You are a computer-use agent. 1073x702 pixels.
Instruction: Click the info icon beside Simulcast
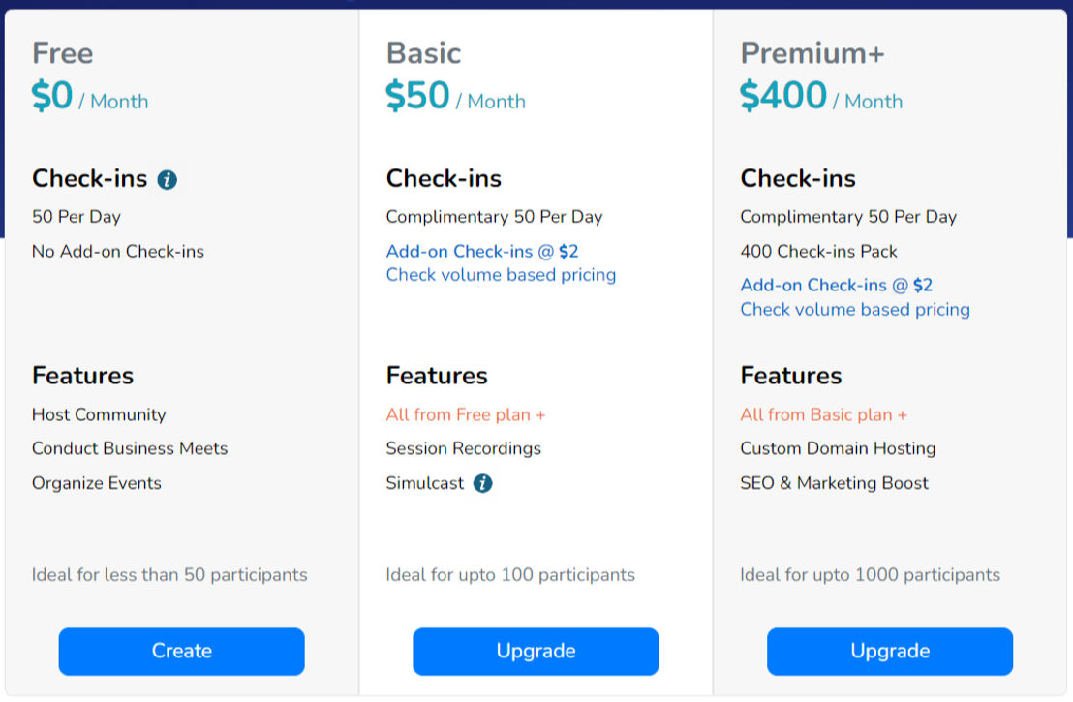482,483
